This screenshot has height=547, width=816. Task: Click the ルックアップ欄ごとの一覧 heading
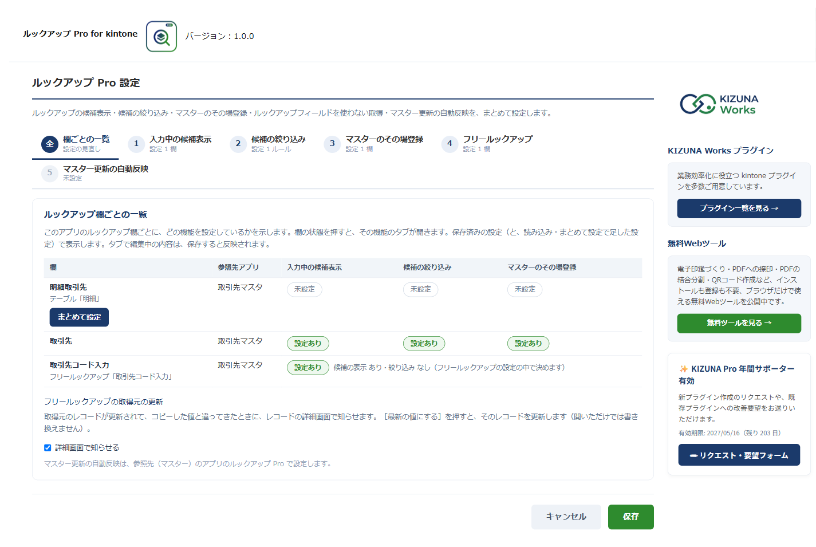pos(96,215)
